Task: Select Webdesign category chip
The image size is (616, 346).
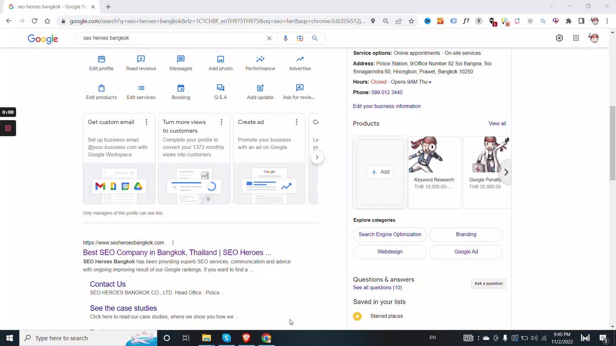Action: click(390, 252)
